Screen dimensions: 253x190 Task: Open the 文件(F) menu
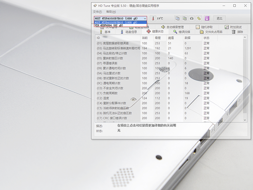[97, 12]
